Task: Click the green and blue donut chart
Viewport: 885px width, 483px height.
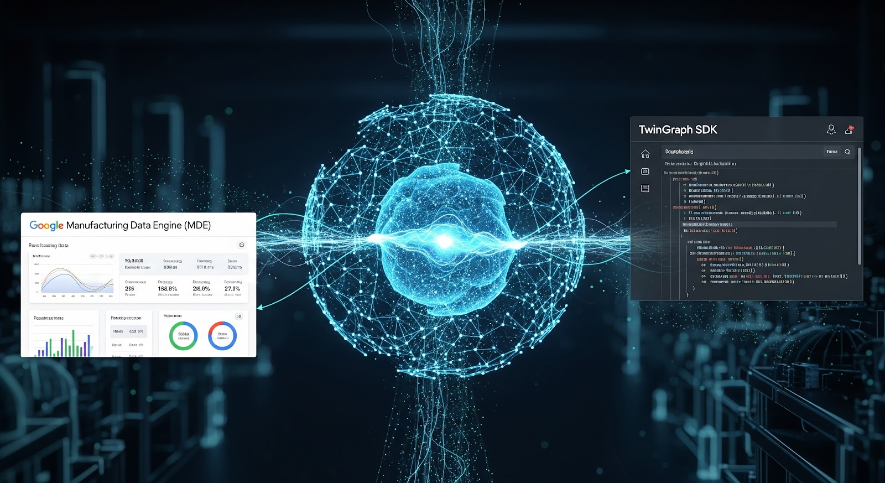Action: (183, 336)
